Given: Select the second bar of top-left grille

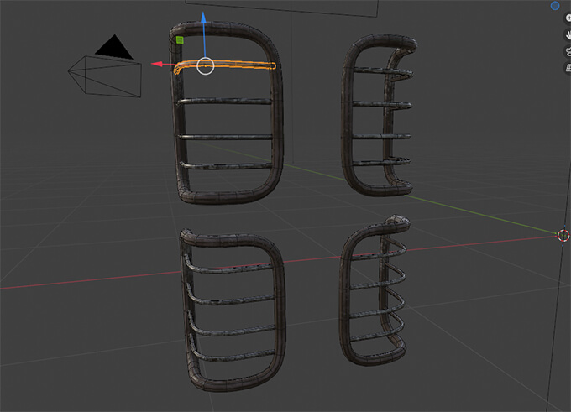Looking at the screenshot, I should [x=227, y=103].
